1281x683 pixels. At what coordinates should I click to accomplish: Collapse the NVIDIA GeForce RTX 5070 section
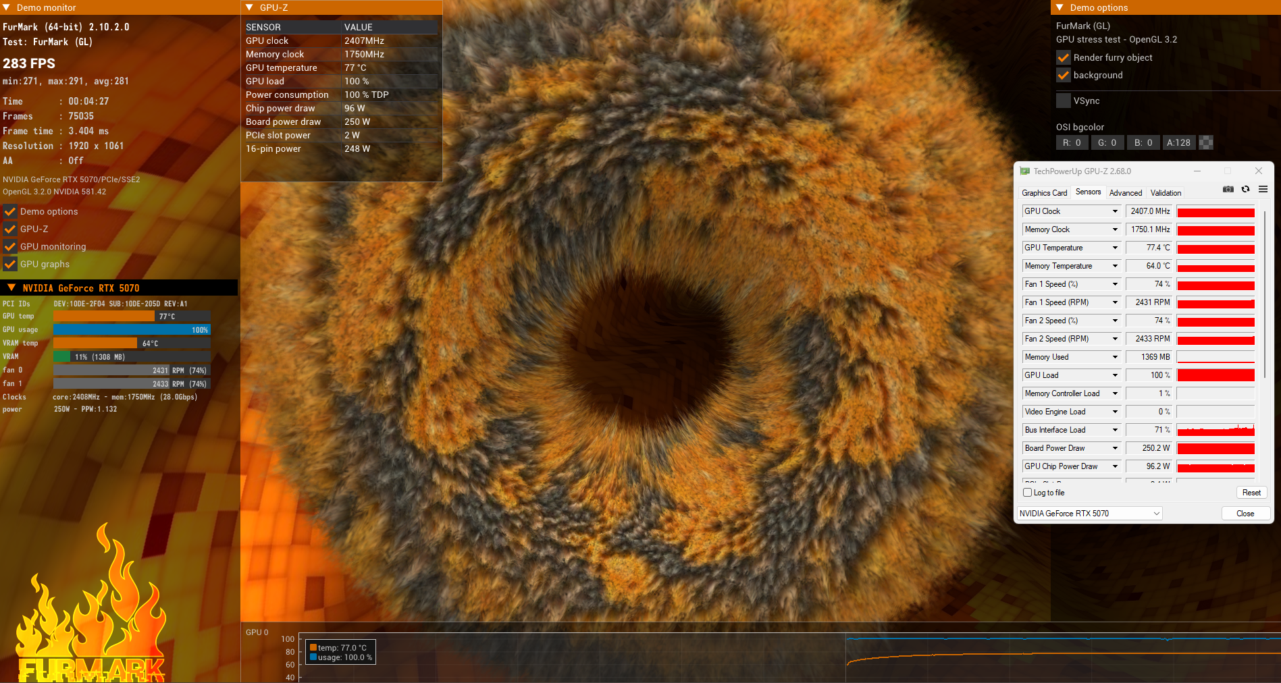(11, 288)
